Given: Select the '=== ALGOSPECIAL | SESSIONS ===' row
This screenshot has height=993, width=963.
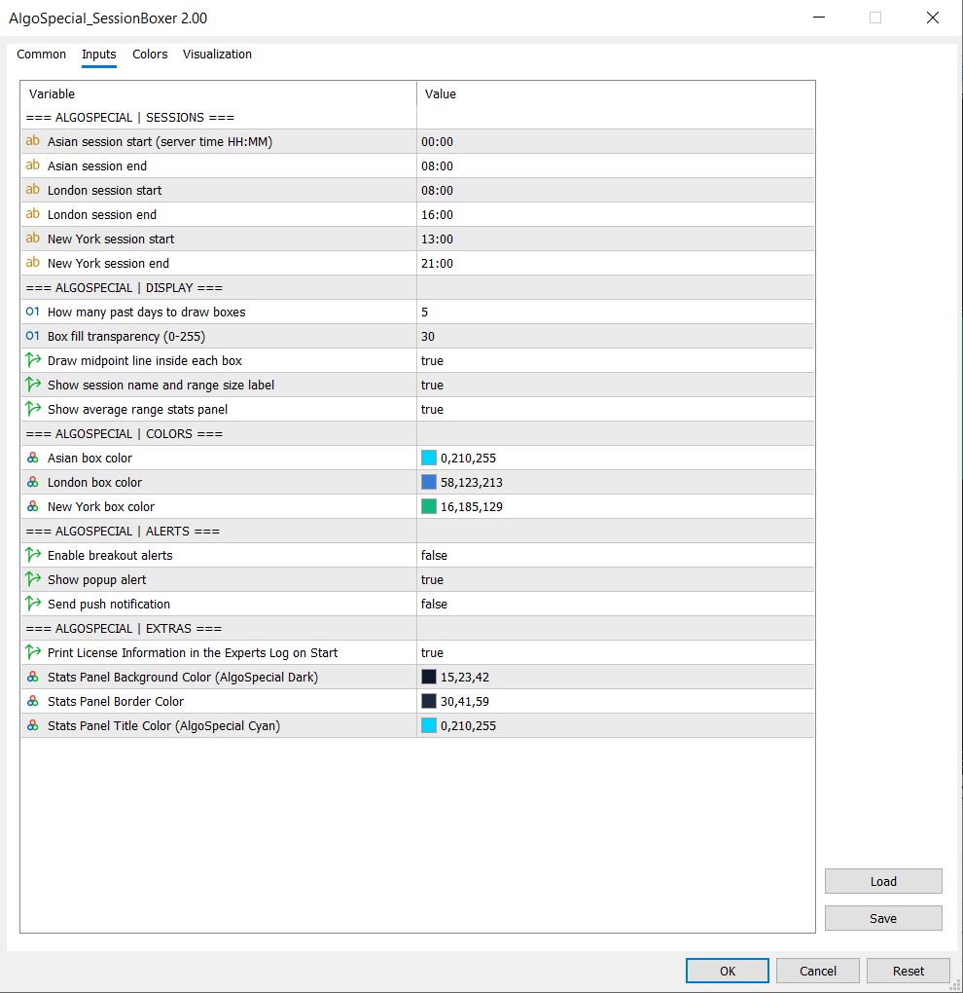Looking at the screenshot, I should (417, 117).
